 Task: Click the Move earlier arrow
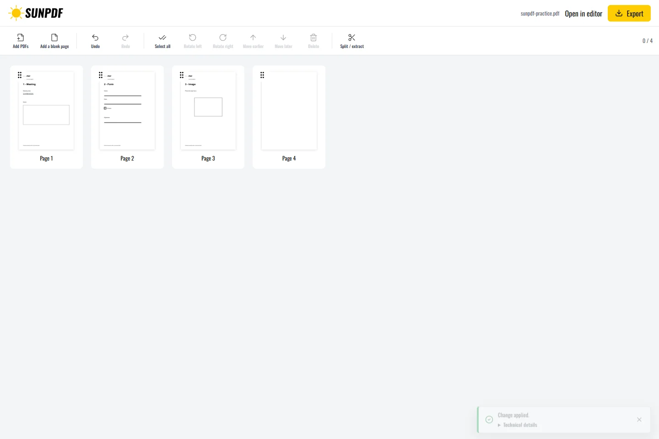[x=253, y=37]
